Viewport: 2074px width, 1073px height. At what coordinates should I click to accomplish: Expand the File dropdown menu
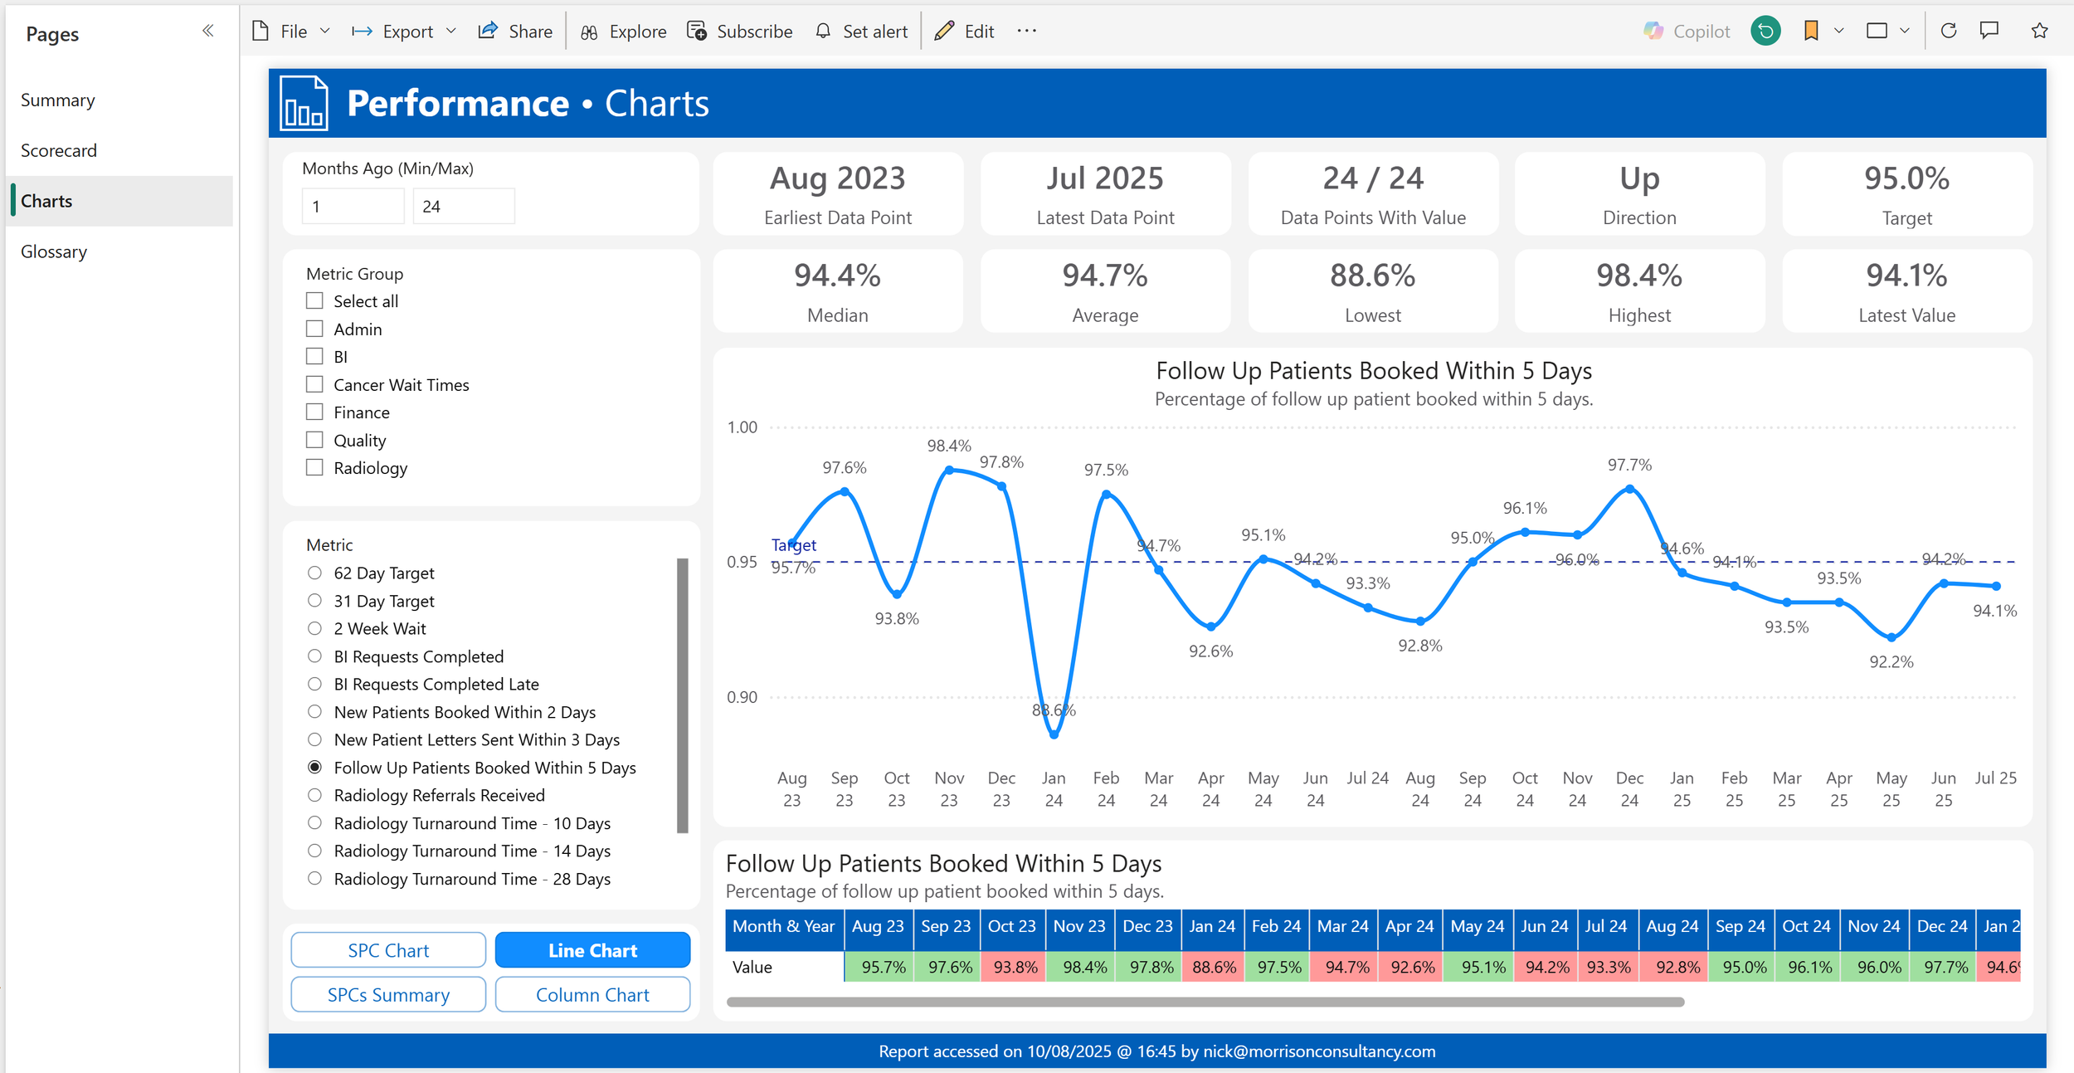pyautogui.click(x=292, y=32)
